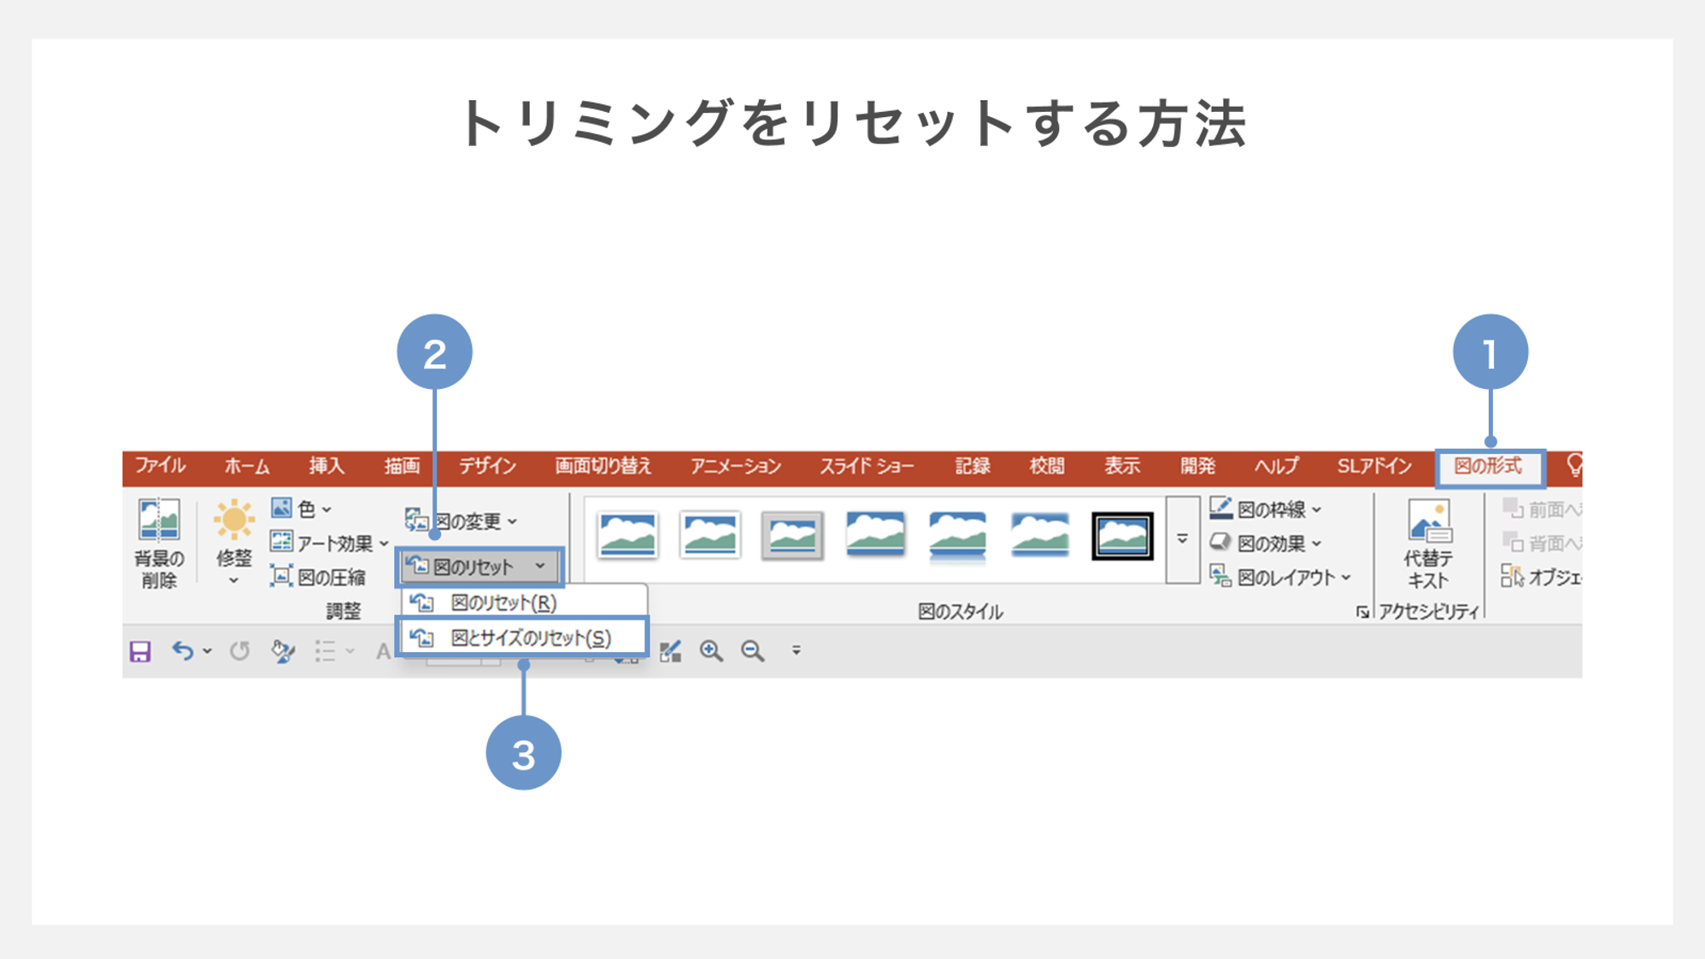
Task: Select the black frame picture style thumbnail
Action: (1121, 536)
